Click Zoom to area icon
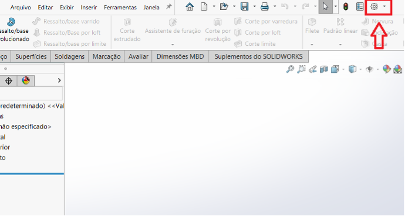This screenshot has width=405, height=216. pyautogui.click(x=301, y=69)
